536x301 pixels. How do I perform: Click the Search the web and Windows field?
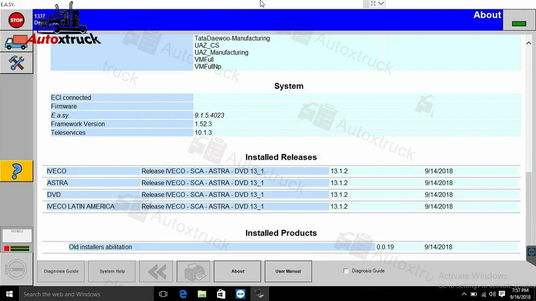click(x=86, y=294)
